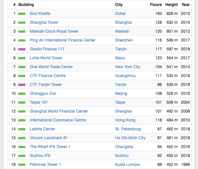Click the Building column header
The image size is (198, 169).
click(x=26, y=5)
